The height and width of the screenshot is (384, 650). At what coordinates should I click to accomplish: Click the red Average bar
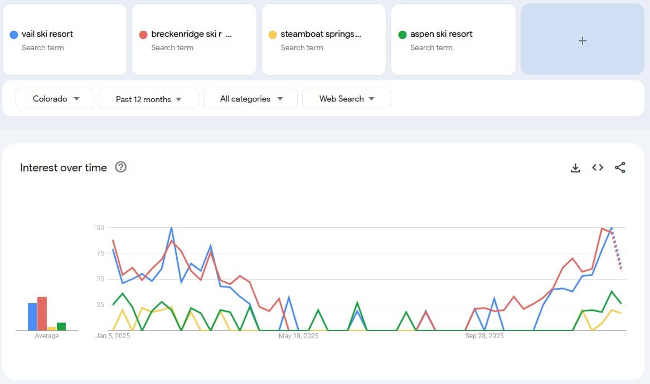[42, 314]
